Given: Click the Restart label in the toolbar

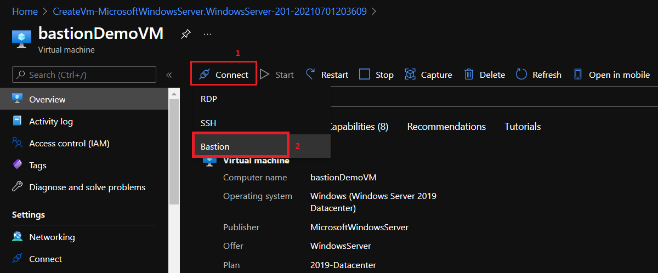Looking at the screenshot, I should click(x=334, y=75).
